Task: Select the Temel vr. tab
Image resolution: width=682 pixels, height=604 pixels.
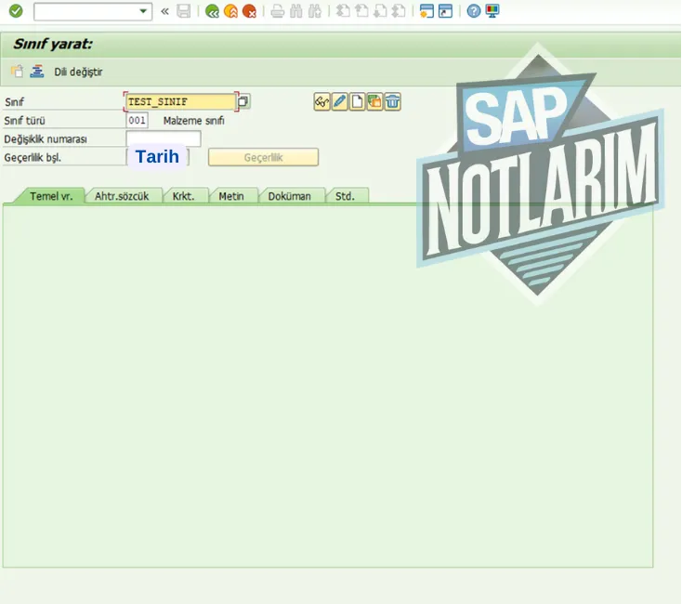Action: tap(51, 196)
